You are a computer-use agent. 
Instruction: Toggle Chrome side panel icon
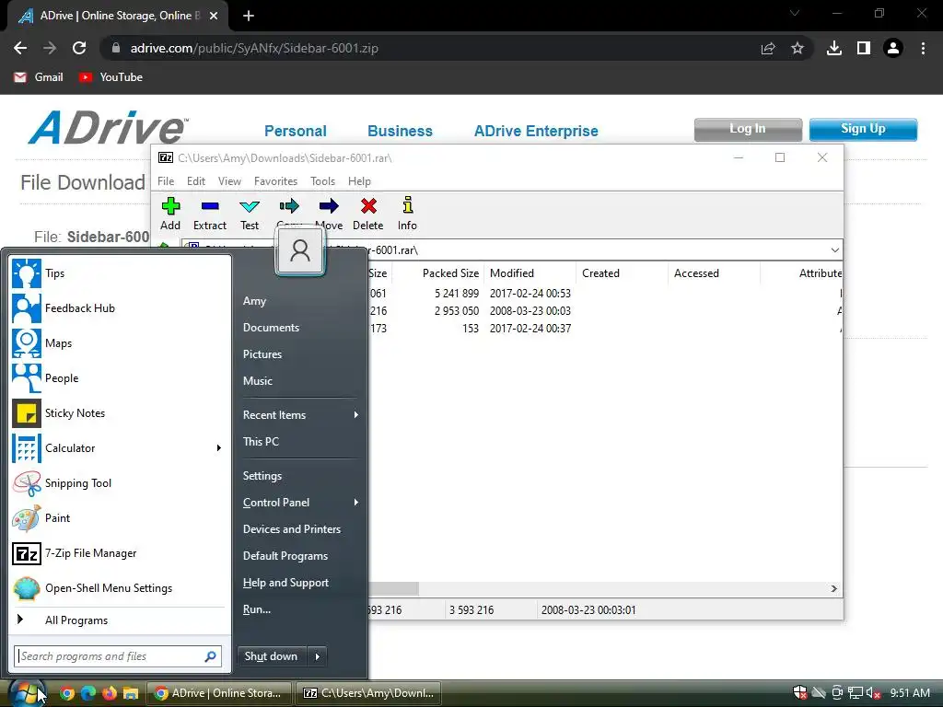pos(864,48)
